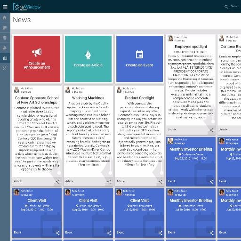Share the Jul 20 Monthly Investor Briefing
The height and width of the screenshot is (241, 241).
point(212,233)
